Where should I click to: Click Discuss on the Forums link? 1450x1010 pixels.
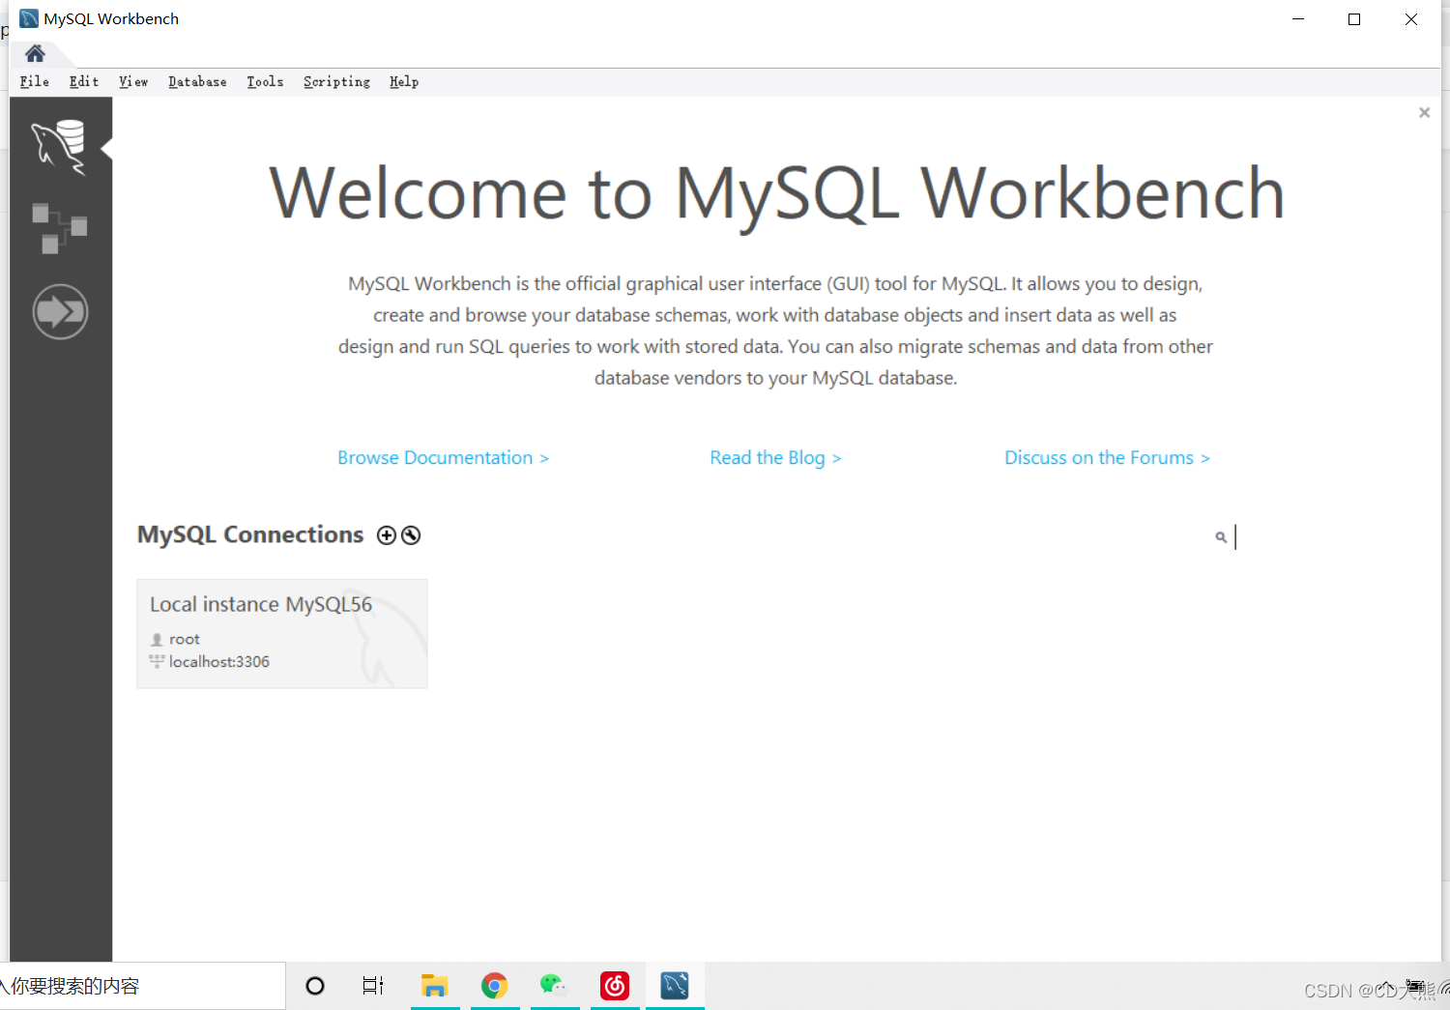pos(1107,457)
